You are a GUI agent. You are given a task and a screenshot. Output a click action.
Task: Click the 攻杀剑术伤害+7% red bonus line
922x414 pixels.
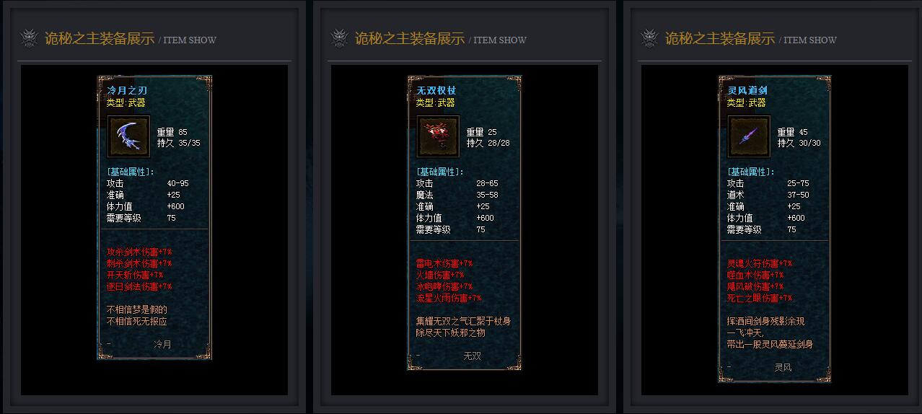[139, 252]
